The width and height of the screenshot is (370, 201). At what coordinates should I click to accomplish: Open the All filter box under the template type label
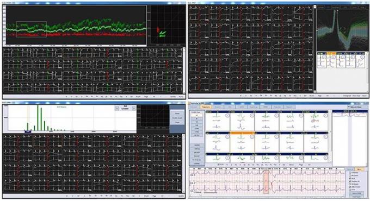[196, 116]
